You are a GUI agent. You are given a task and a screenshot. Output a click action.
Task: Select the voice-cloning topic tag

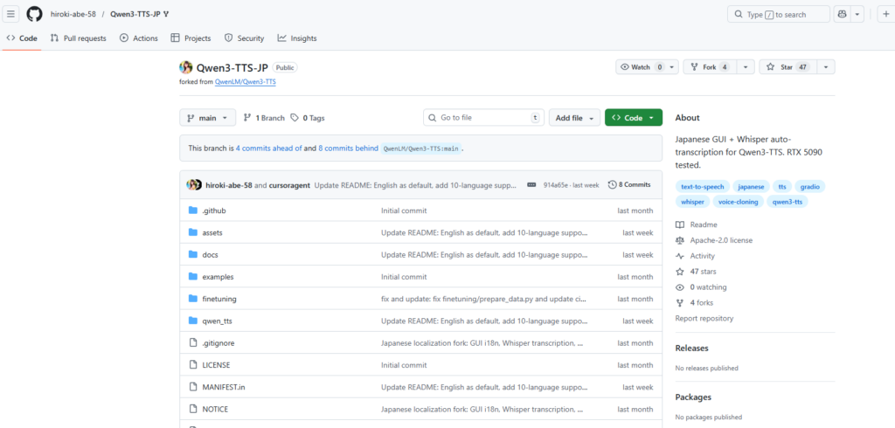coord(738,202)
